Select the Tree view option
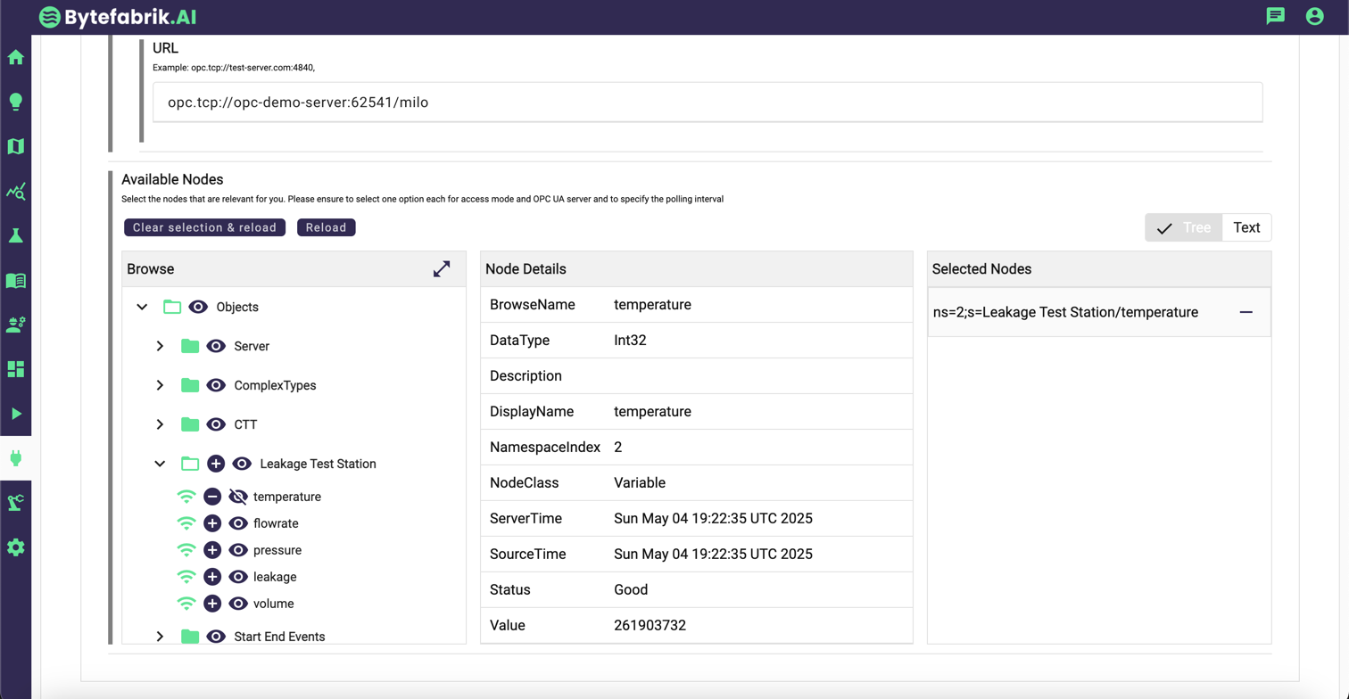The width and height of the screenshot is (1349, 699). coord(1183,227)
